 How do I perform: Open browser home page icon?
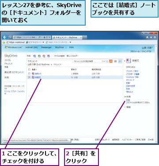[147, 38]
